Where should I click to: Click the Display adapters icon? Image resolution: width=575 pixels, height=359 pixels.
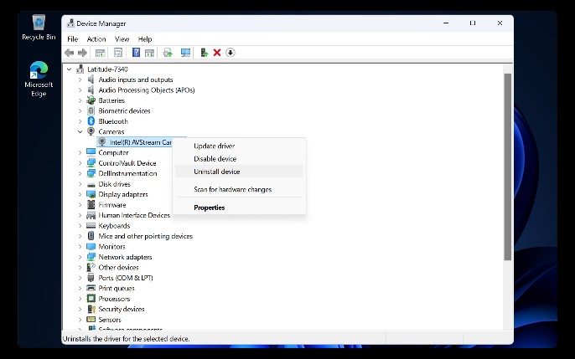pos(91,194)
